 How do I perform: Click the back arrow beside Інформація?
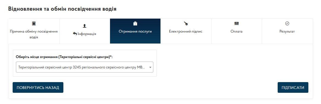tap(75, 34)
